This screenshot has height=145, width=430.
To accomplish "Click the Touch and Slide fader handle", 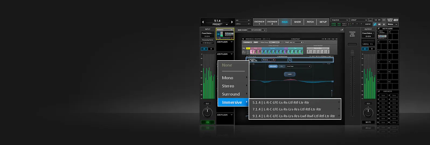I will (352, 53).
